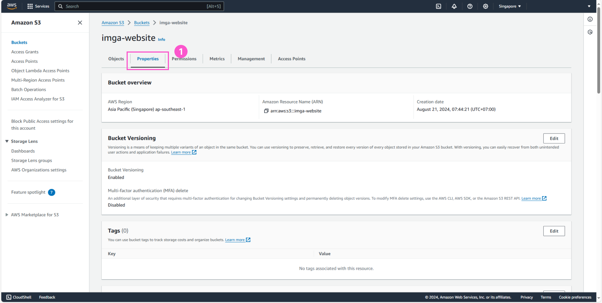Click the Search input field
602x303 pixels.
click(x=139, y=6)
